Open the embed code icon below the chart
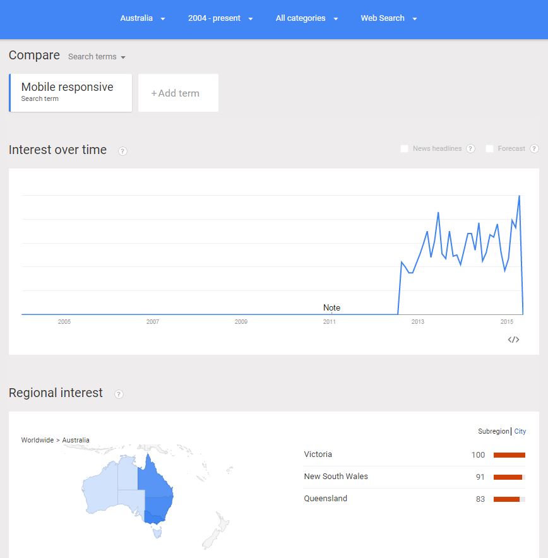Image resolution: width=548 pixels, height=558 pixels. (x=513, y=339)
